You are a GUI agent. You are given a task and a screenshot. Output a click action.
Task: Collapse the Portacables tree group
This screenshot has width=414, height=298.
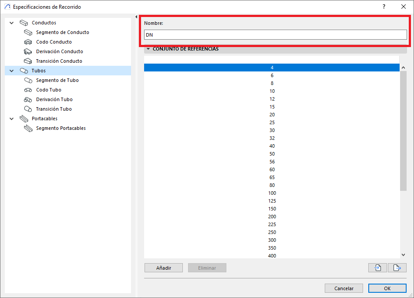pyautogui.click(x=11, y=119)
